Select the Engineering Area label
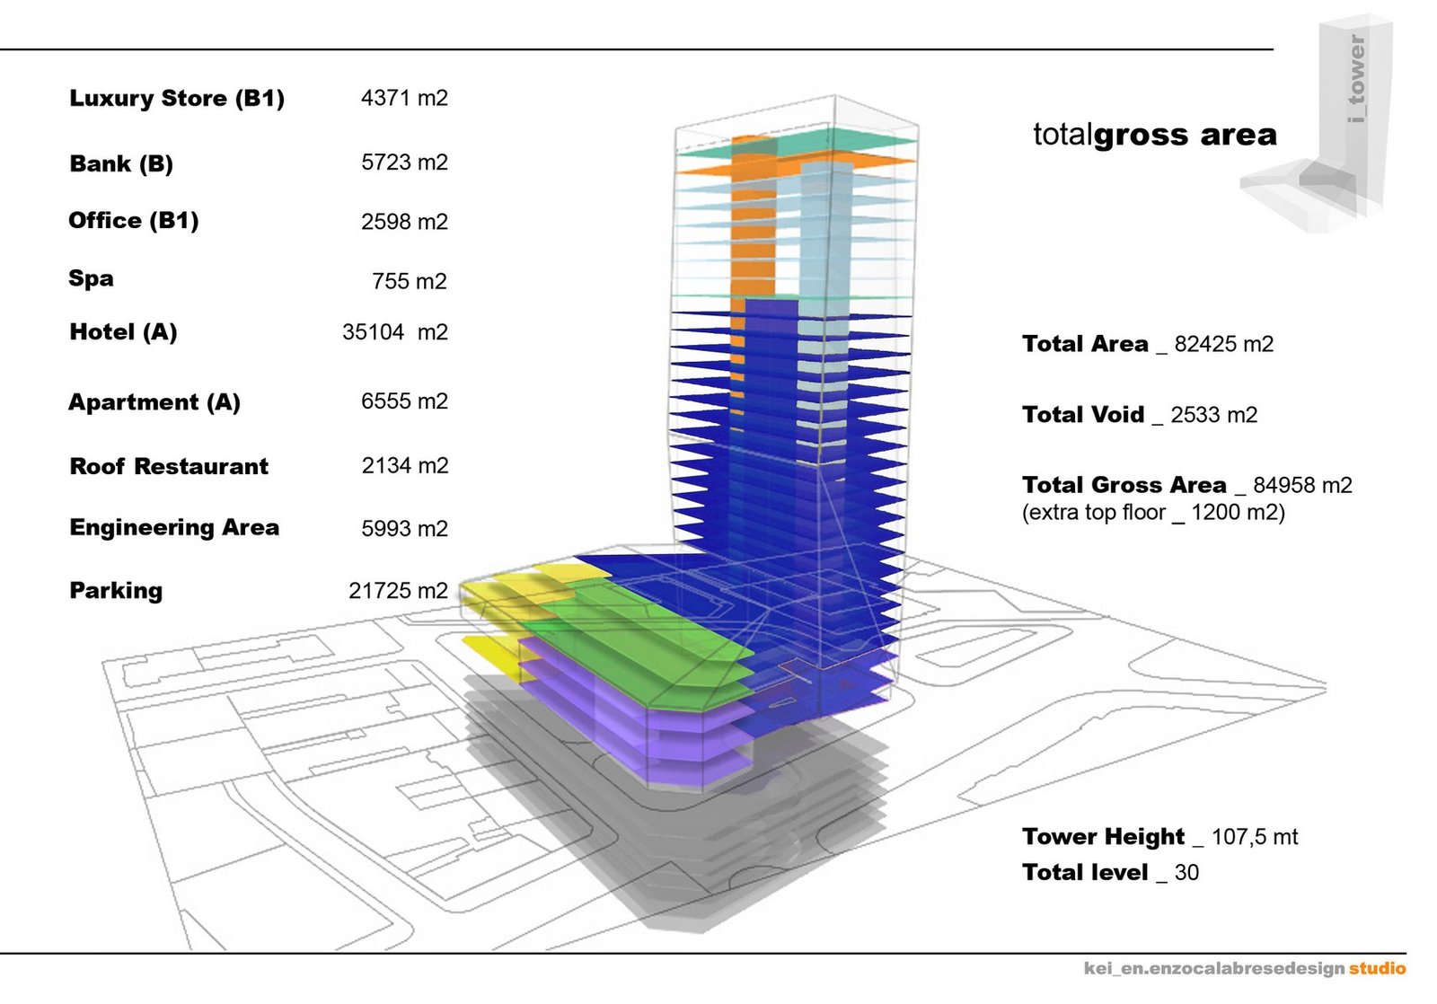1437x1004 pixels. tap(174, 527)
